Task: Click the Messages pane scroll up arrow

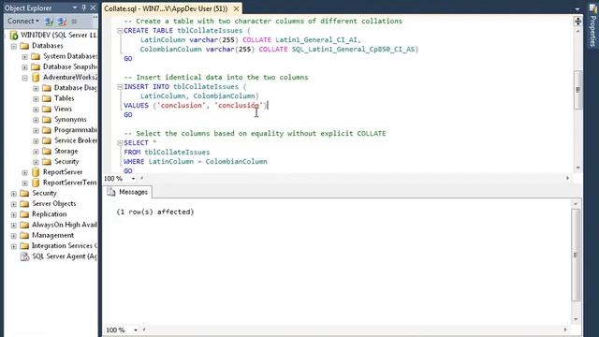Action: click(576, 204)
